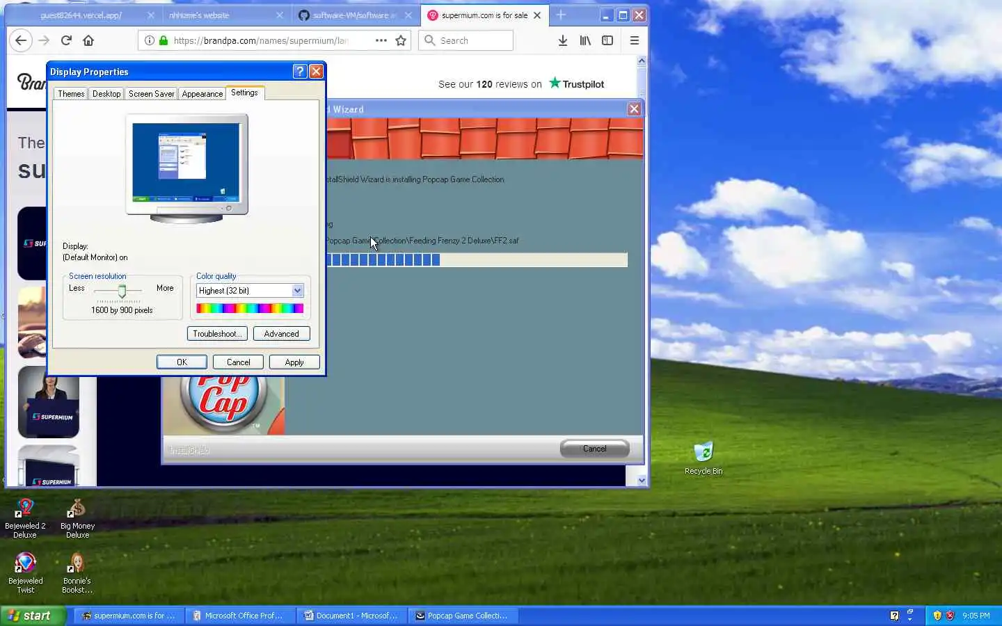This screenshot has width=1002, height=626.
Task: Switch to the Document1 Microsoft Word taskbar button
Action: pos(351,616)
